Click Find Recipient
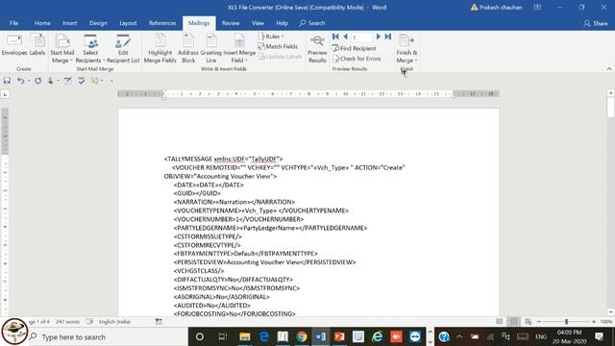 [355, 48]
